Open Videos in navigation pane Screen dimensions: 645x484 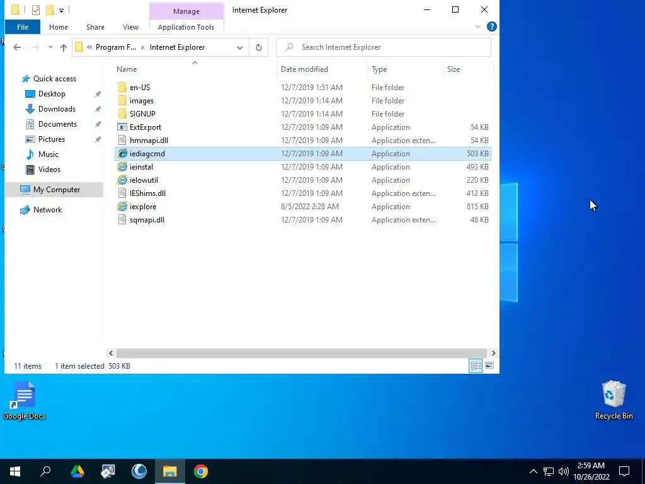pos(49,170)
